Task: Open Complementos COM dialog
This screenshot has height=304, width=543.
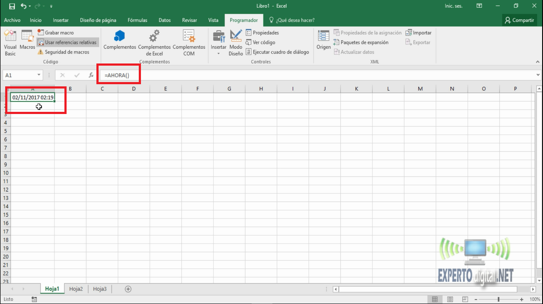Action: point(189,43)
